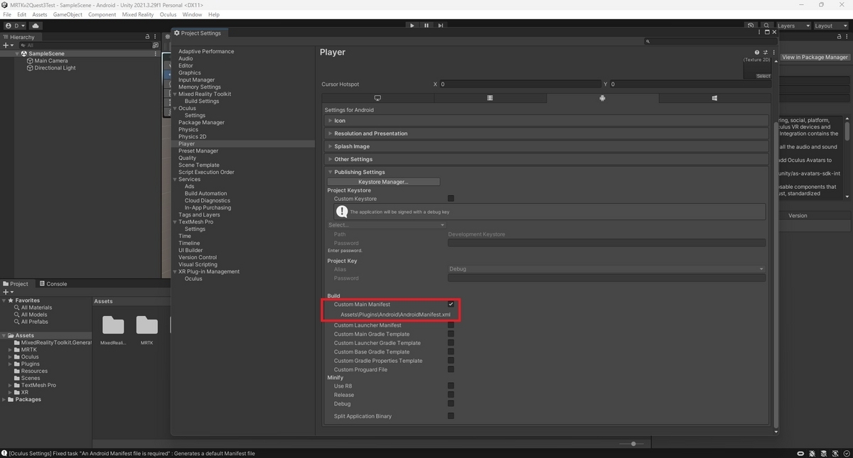The image size is (853, 458).
Task: Enable Custom Launcher Gradle Template checkbox
Action: click(451, 343)
